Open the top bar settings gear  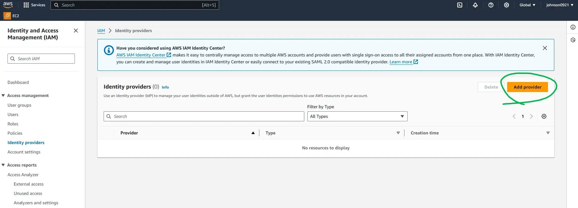(507, 5)
